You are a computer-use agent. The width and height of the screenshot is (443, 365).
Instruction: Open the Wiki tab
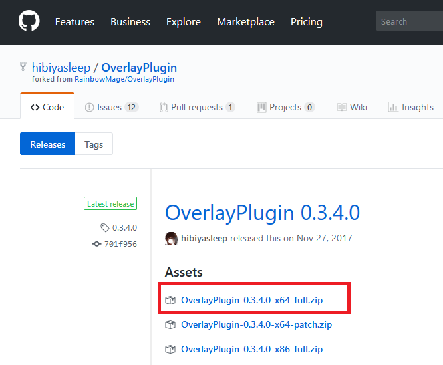point(352,107)
